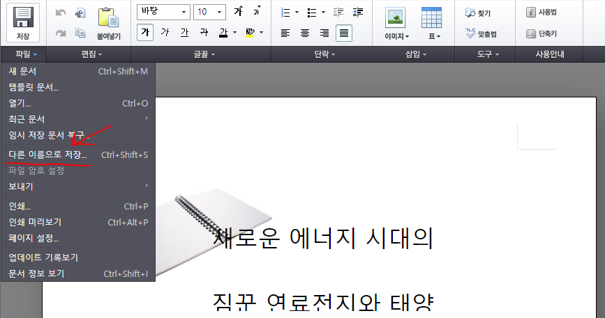605x318 pixels.
Task: Decrease paragraph indent
Action: pos(338,13)
